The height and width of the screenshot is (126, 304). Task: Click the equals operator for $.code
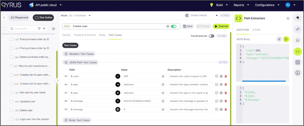coord(118,76)
